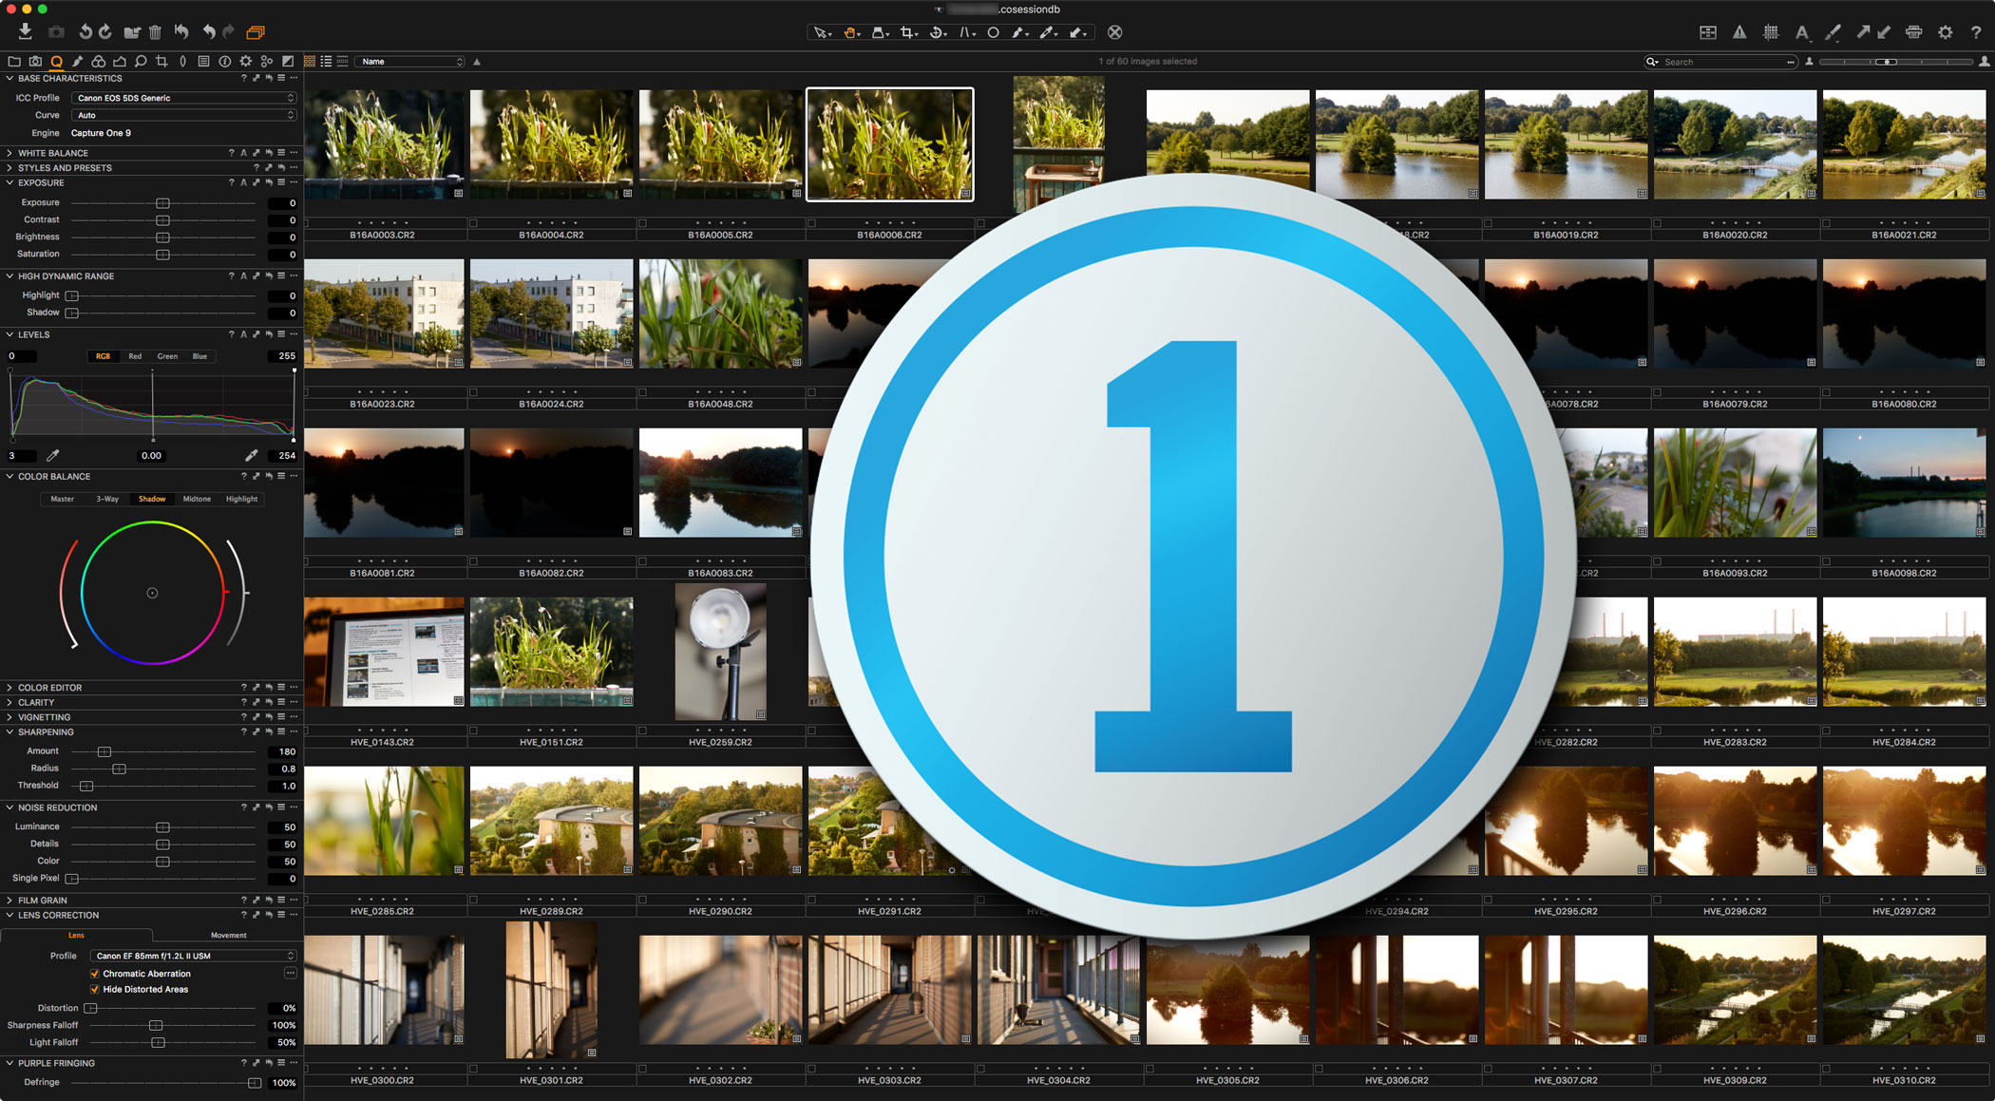1995x1101 pixels.
Task: Switch browser to filmstrip view
Action: pyautogui.click(x=342, y=62)
